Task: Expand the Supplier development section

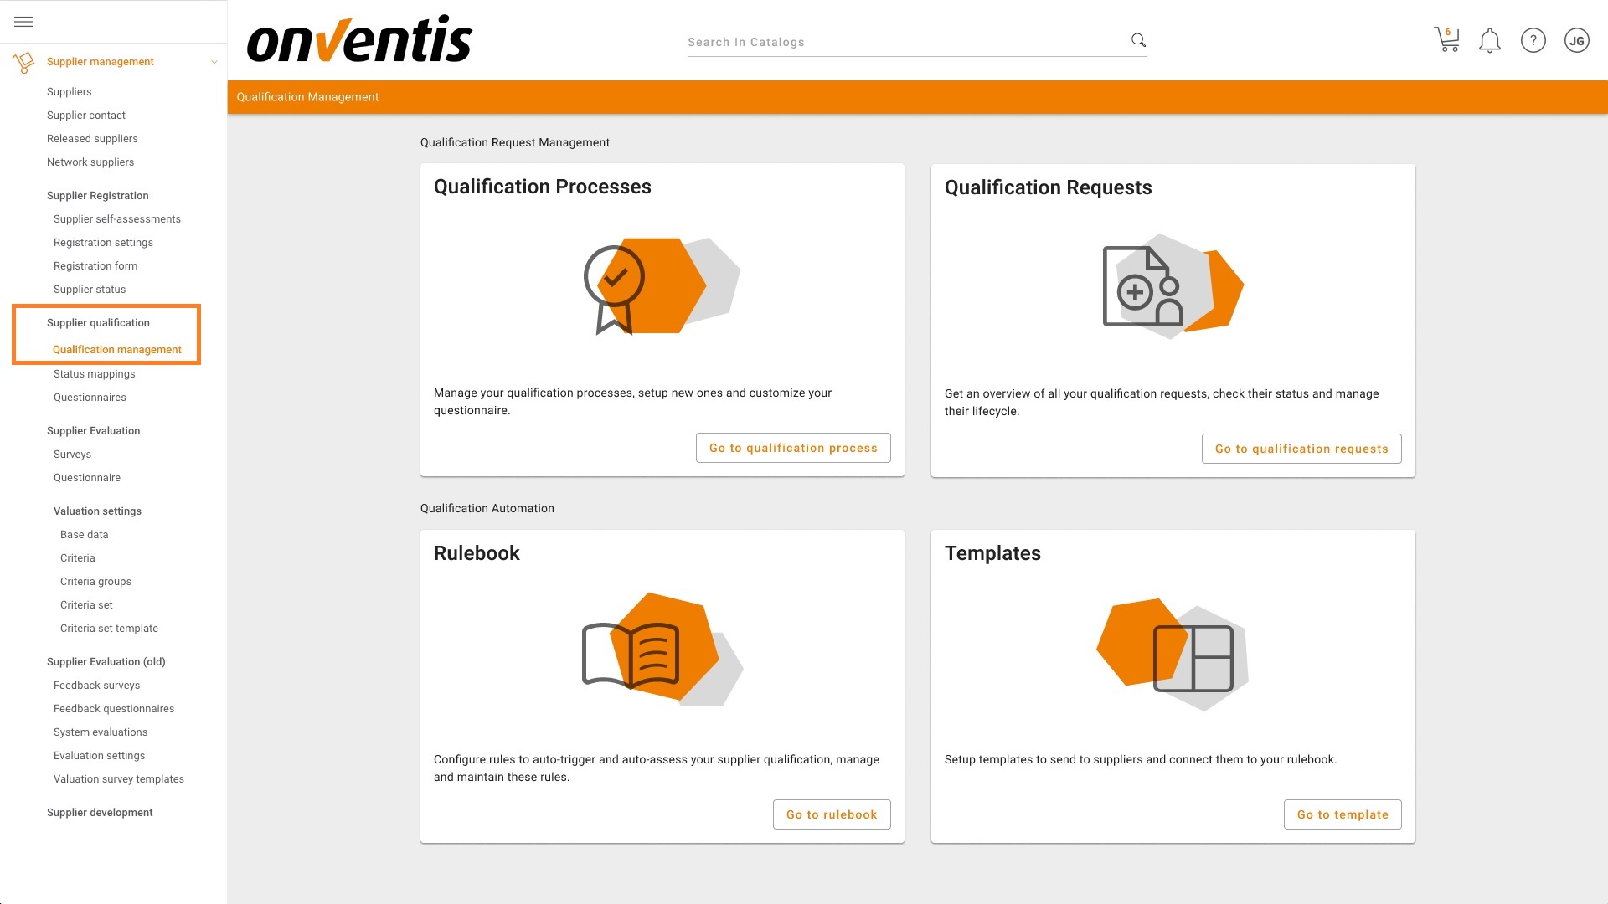Action: tap(100, 813)
